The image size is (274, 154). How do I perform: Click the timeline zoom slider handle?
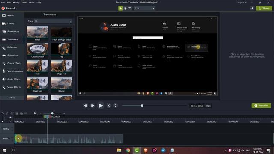(x=52, y=113)
